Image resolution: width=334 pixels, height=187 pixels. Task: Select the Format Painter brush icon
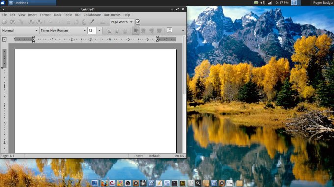pos(92,22)
